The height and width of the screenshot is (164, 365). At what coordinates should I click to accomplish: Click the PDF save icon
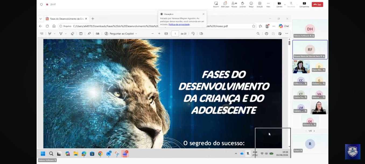273,34
